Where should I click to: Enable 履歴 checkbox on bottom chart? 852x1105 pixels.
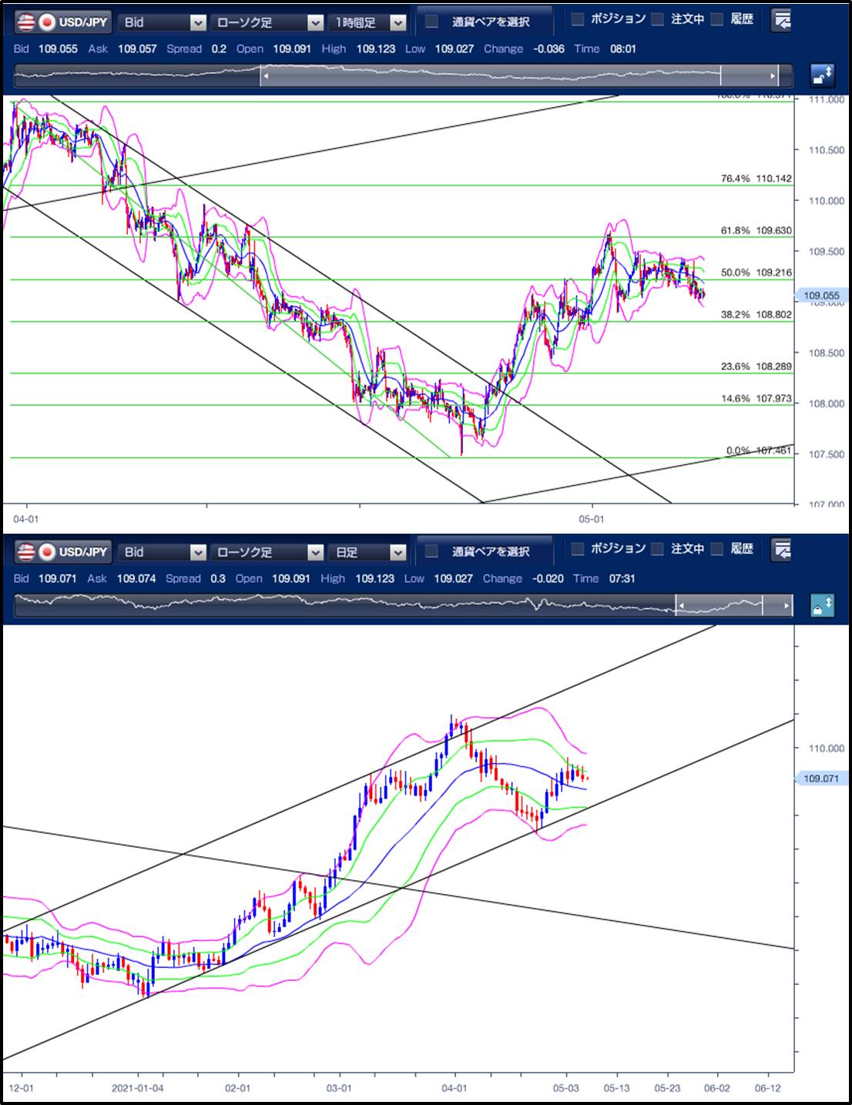(717, 549)
